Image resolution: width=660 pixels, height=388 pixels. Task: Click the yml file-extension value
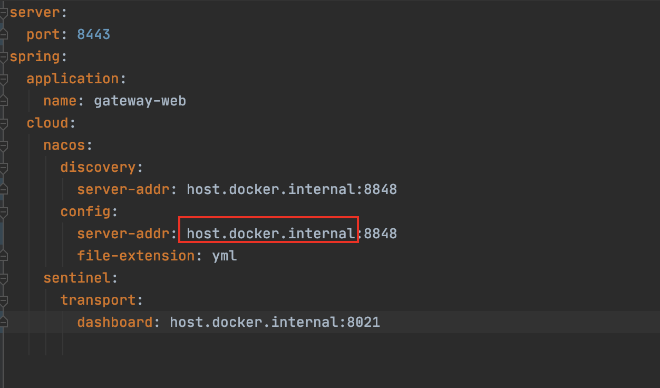pos(225,256)
